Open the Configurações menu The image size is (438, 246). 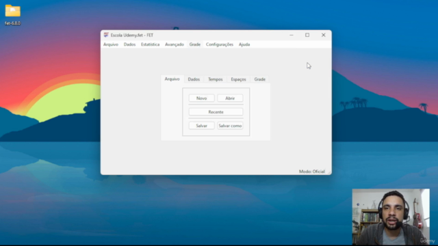point(220,44)
